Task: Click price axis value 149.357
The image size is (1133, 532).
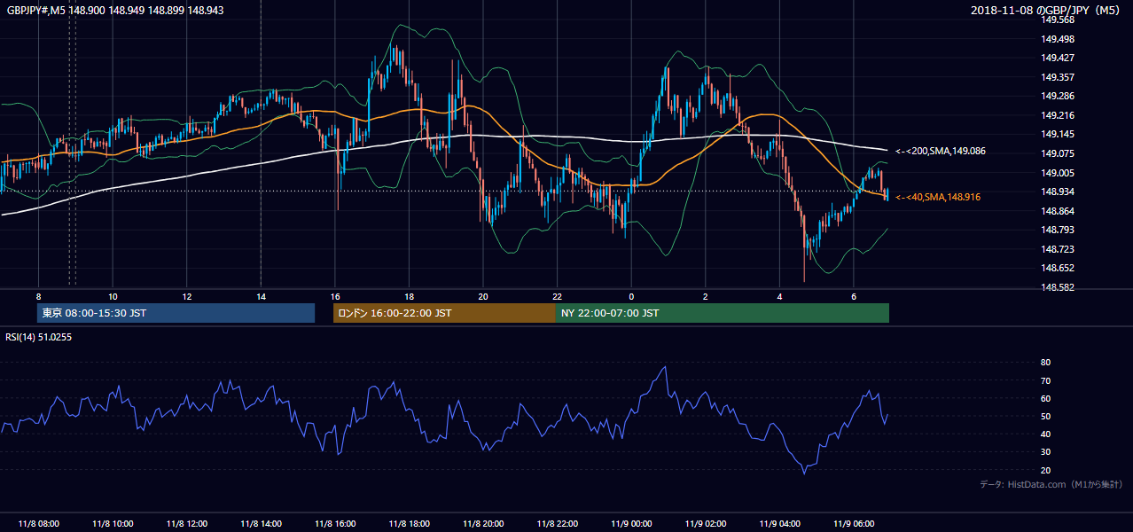Action: click(1059, 77)
